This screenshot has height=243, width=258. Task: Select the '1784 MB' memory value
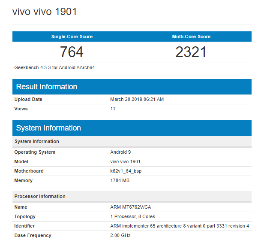pyautogui.click(x=120, y=180)
